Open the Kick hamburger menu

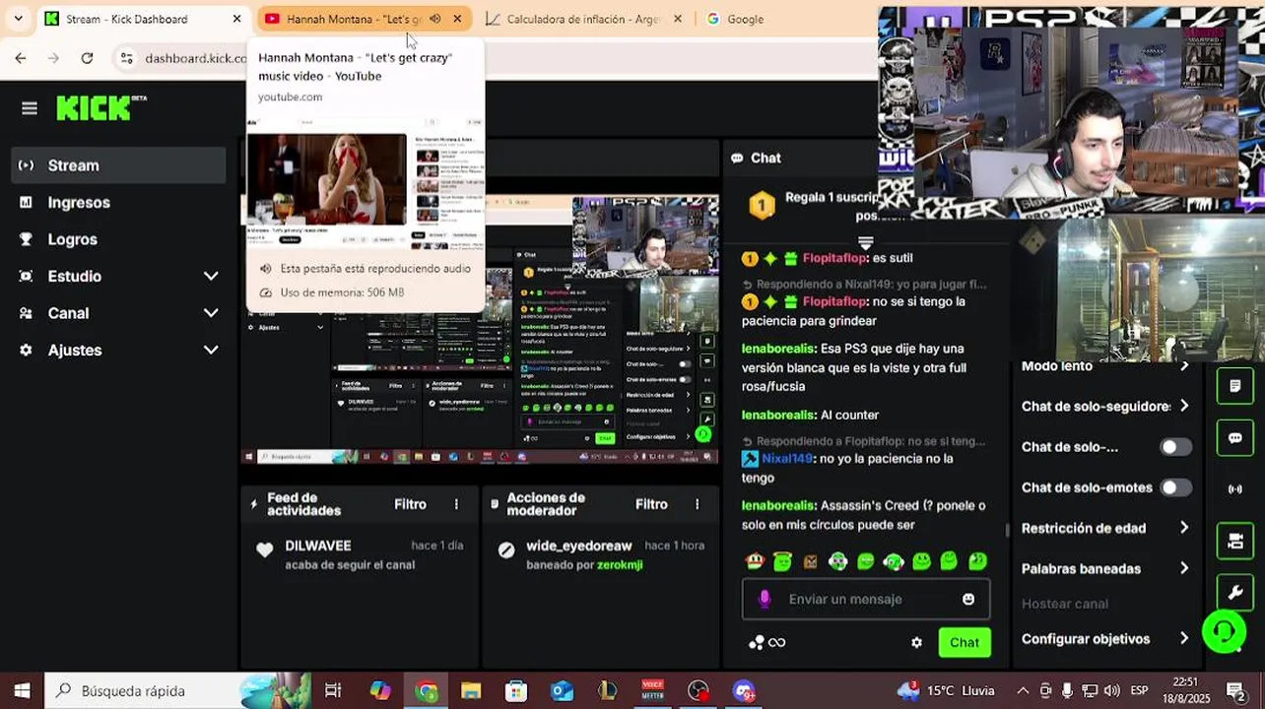click(29, 108)
